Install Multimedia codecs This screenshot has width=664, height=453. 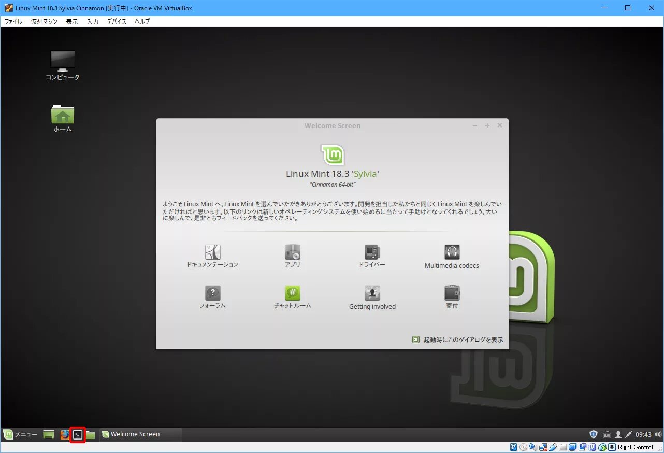(x=452, y=257)
